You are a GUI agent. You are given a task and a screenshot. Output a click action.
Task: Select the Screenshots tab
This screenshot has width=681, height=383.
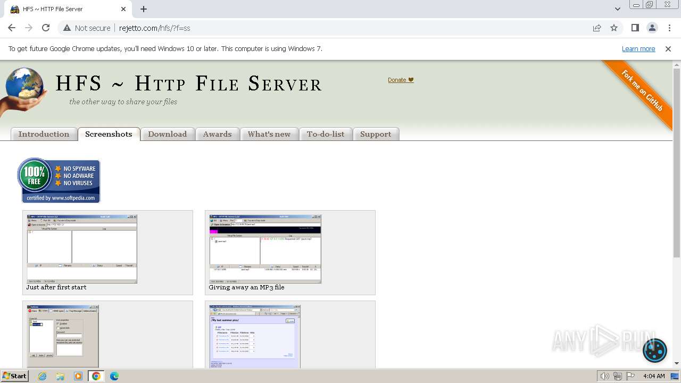coord(109,134)
